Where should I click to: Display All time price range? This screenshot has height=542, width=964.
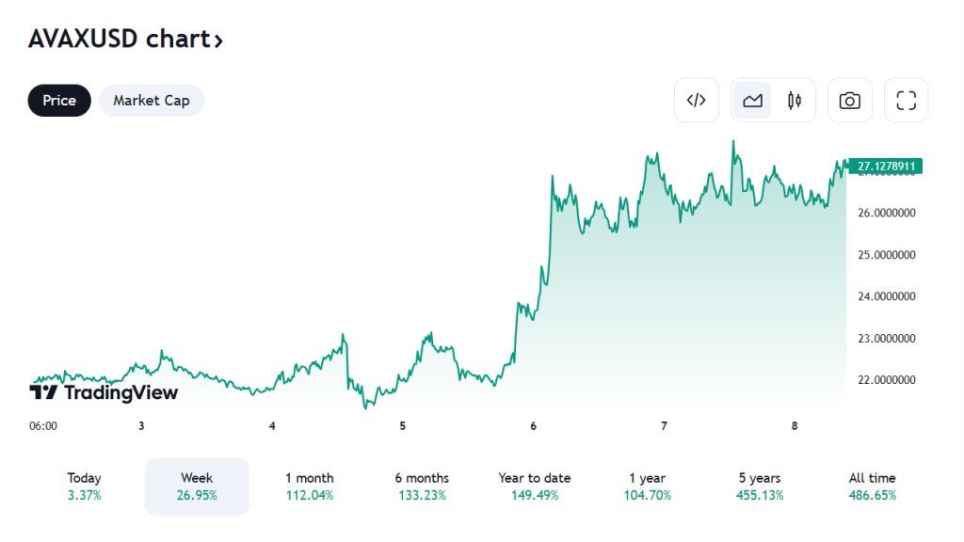coord(873,486)
